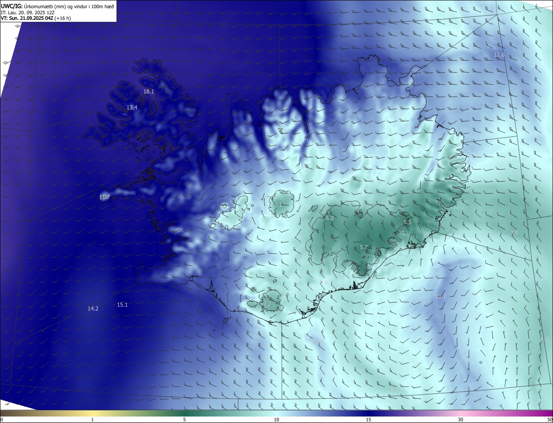The image size is (553, 423).
Task: Click the 1 tick on the color scale
Action: [x=92, y=420]
